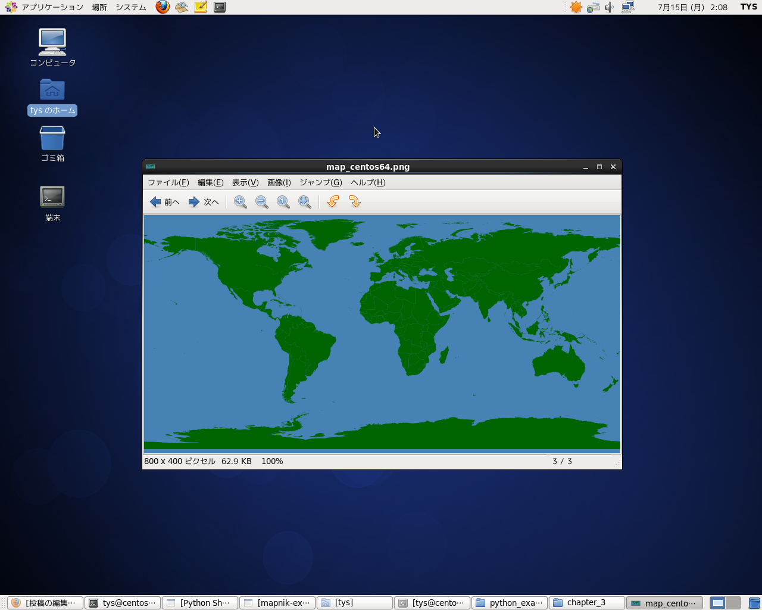Launch Firefox from the top panel
The height and width of the screenshot is (610, 762).
tap(163, 7)
